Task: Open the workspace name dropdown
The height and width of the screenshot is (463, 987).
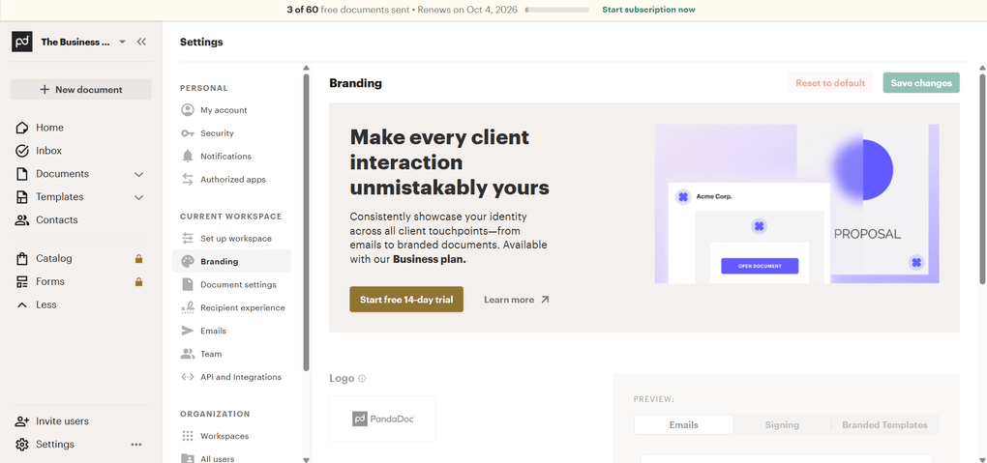Action: [x=122, y=43]
